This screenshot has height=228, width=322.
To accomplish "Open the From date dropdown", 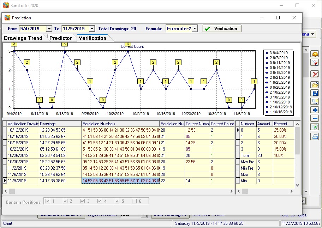I will 49,28.
